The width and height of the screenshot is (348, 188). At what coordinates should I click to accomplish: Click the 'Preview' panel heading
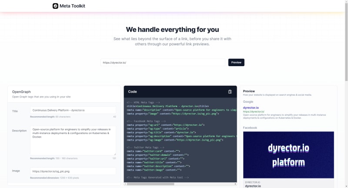tap(249, 91)
